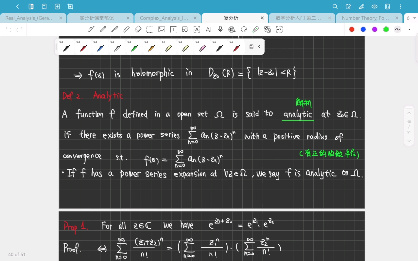
Task: Open the bookmark icon in top bar
Action: (44, 7)
